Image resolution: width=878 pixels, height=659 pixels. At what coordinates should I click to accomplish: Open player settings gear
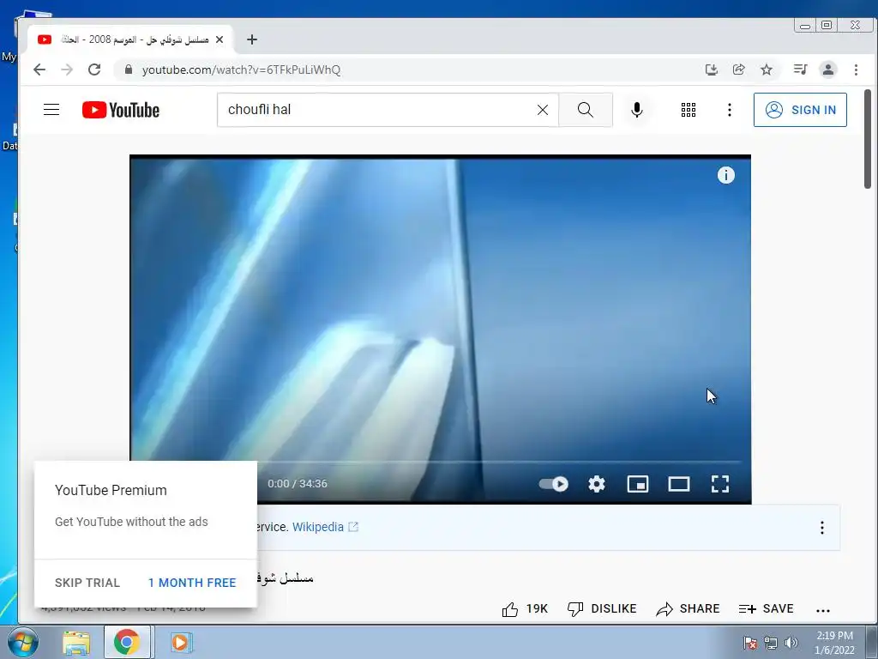(597, 484)
